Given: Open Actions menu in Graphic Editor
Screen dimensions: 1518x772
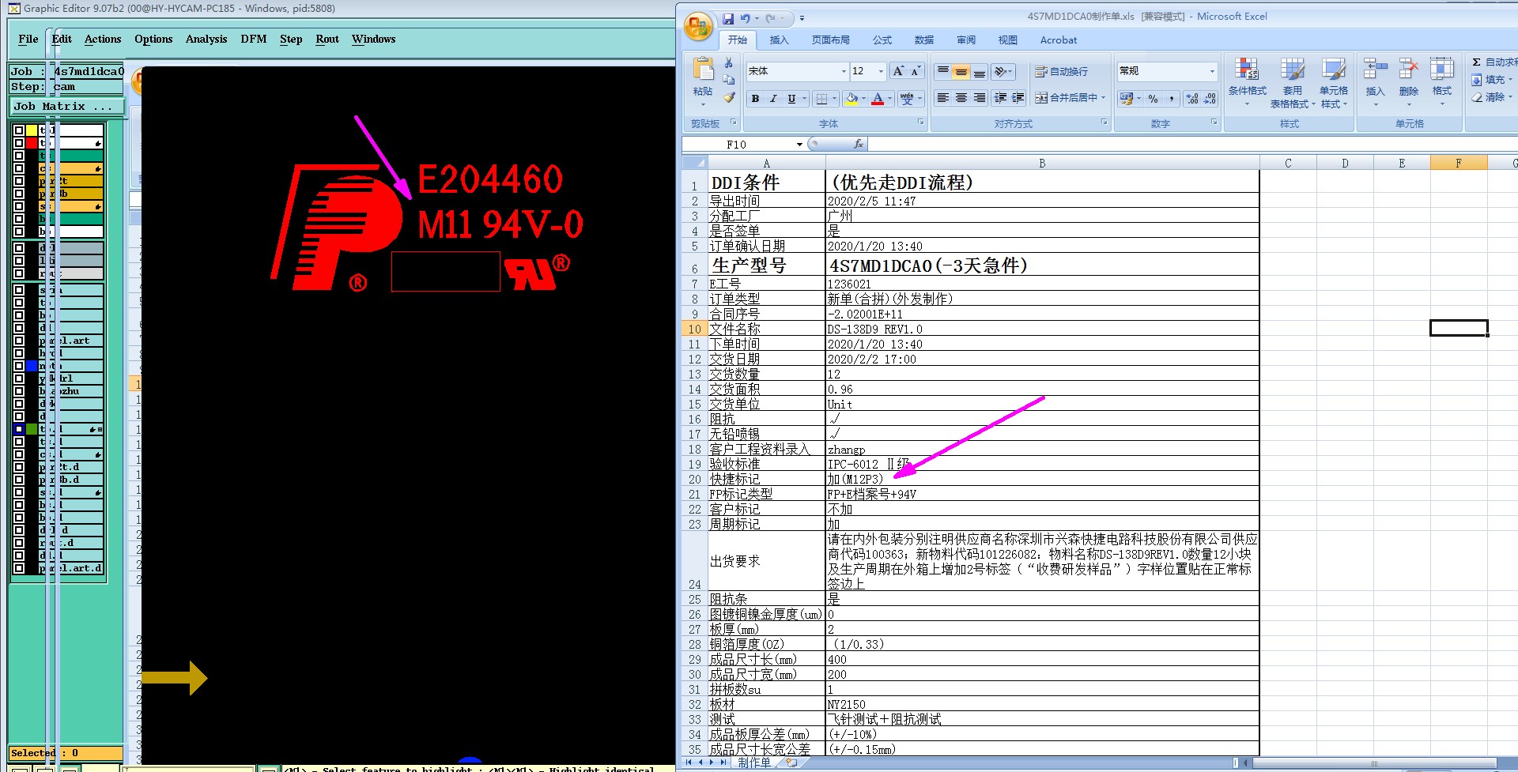Looking at the screenshot, I should pos(103,39).
